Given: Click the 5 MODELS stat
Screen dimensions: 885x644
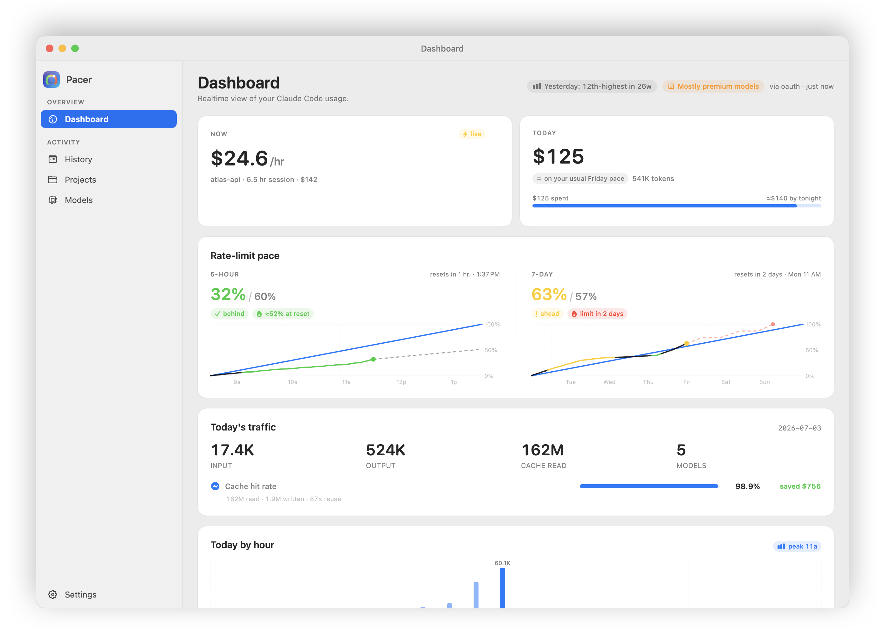Looking at the screenshot, I should [x=691, y=456].
